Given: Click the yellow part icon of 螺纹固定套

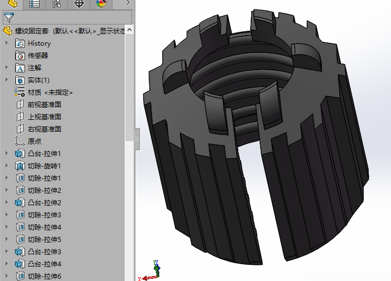Looking at the screenshot, I should click(x=7, y=31).
